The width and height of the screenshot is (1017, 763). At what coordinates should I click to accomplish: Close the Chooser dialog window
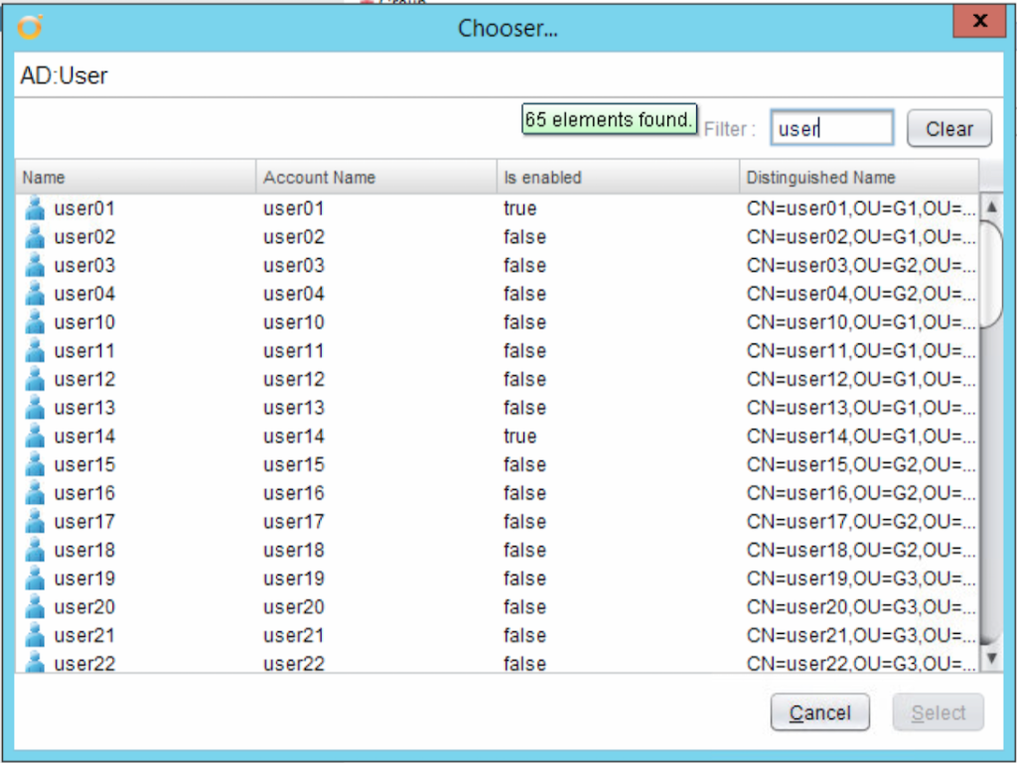tap(979, 21)
